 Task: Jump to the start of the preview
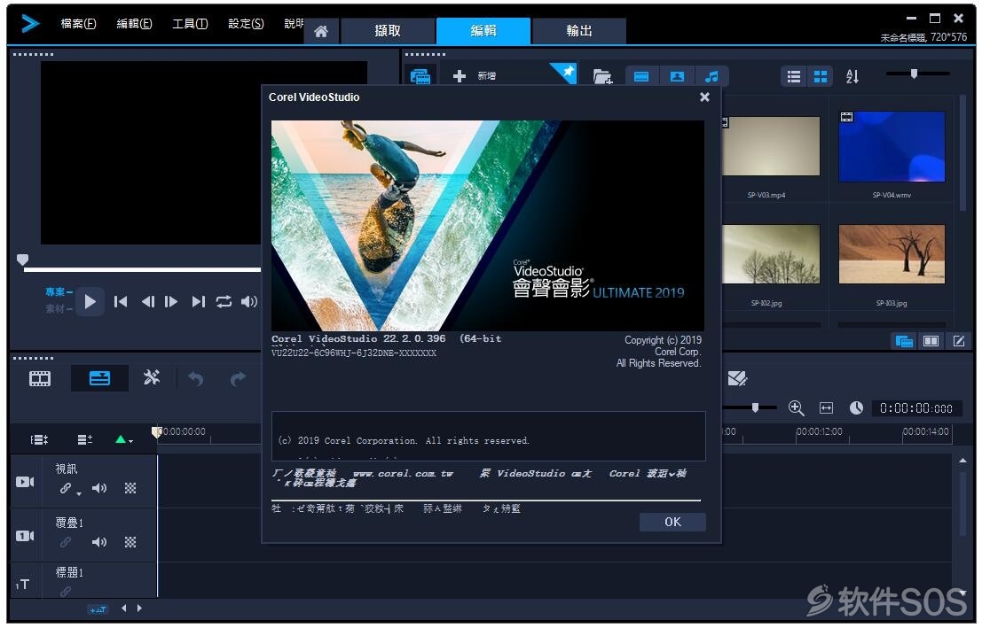(121, 302)
